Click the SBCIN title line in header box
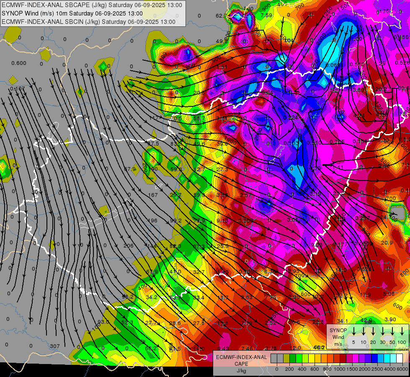This screenshot has height=377, width=410. tap(88, 22)
